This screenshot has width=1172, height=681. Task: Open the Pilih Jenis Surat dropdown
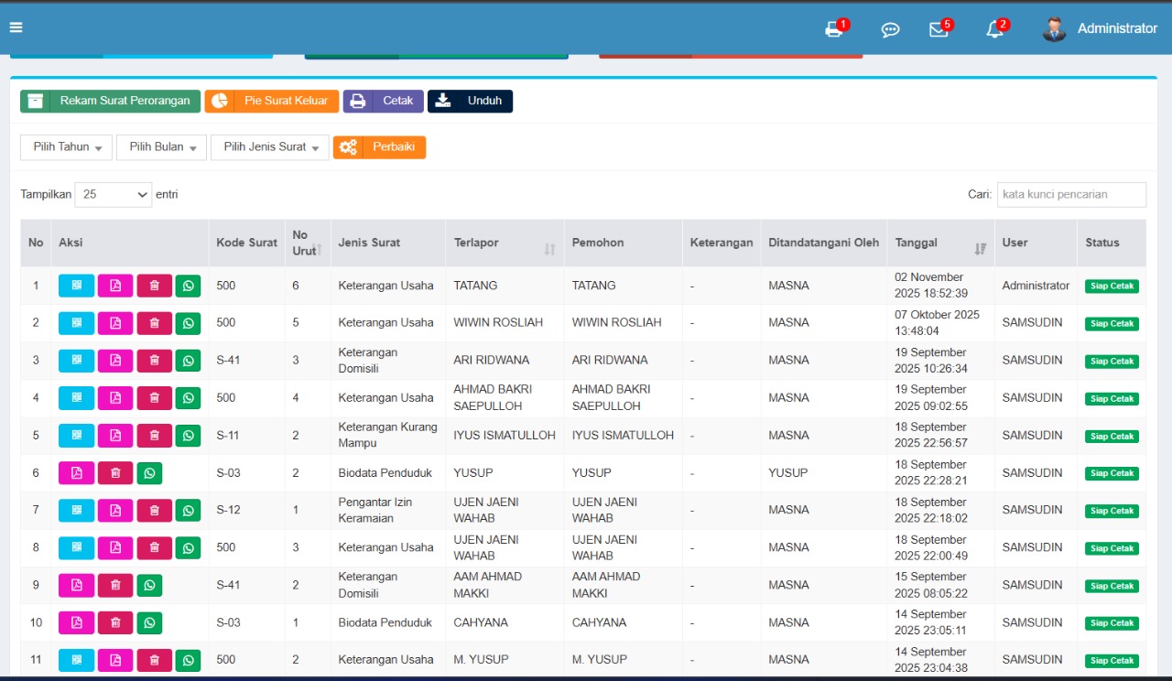270,147
